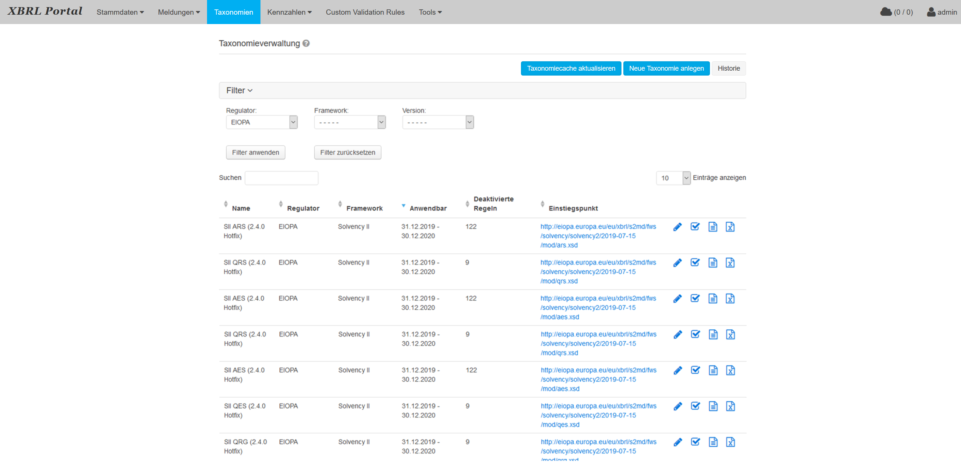Open the Stammdaten menu
This screenshot has height=471, width=961.
tap(120, 12)
